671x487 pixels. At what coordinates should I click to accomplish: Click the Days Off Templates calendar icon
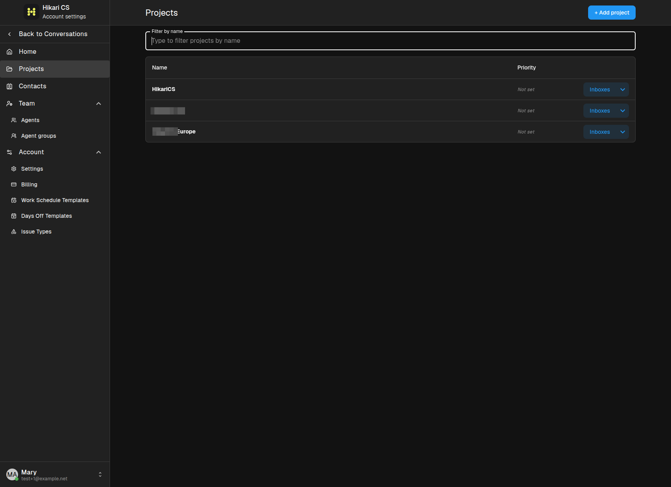tap(14, 216)
